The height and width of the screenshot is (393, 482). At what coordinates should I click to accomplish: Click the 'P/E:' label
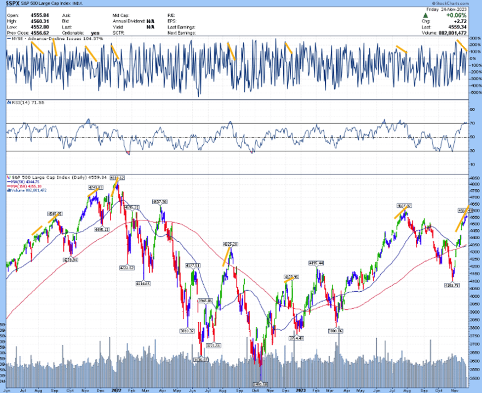(x=171, y=15)
